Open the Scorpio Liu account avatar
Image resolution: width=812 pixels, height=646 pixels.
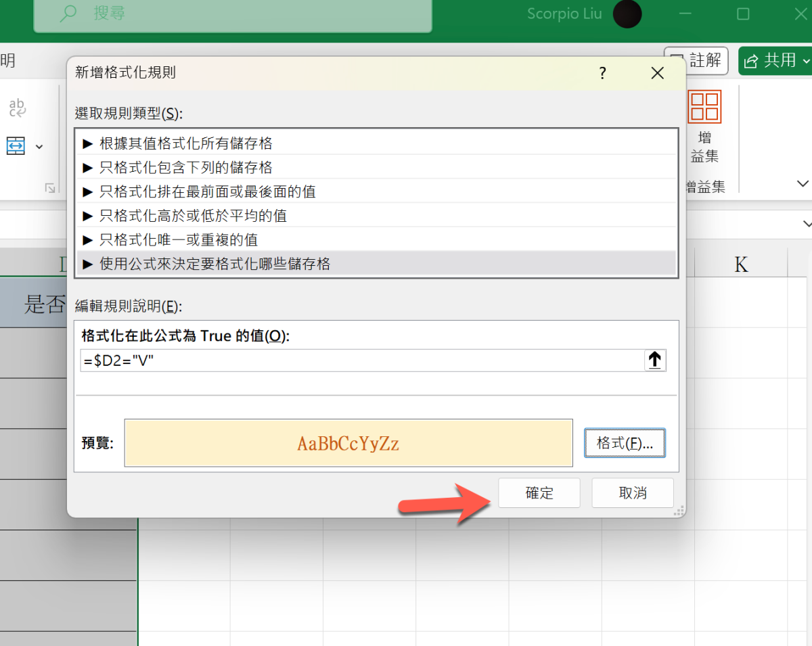click(627, 14)
